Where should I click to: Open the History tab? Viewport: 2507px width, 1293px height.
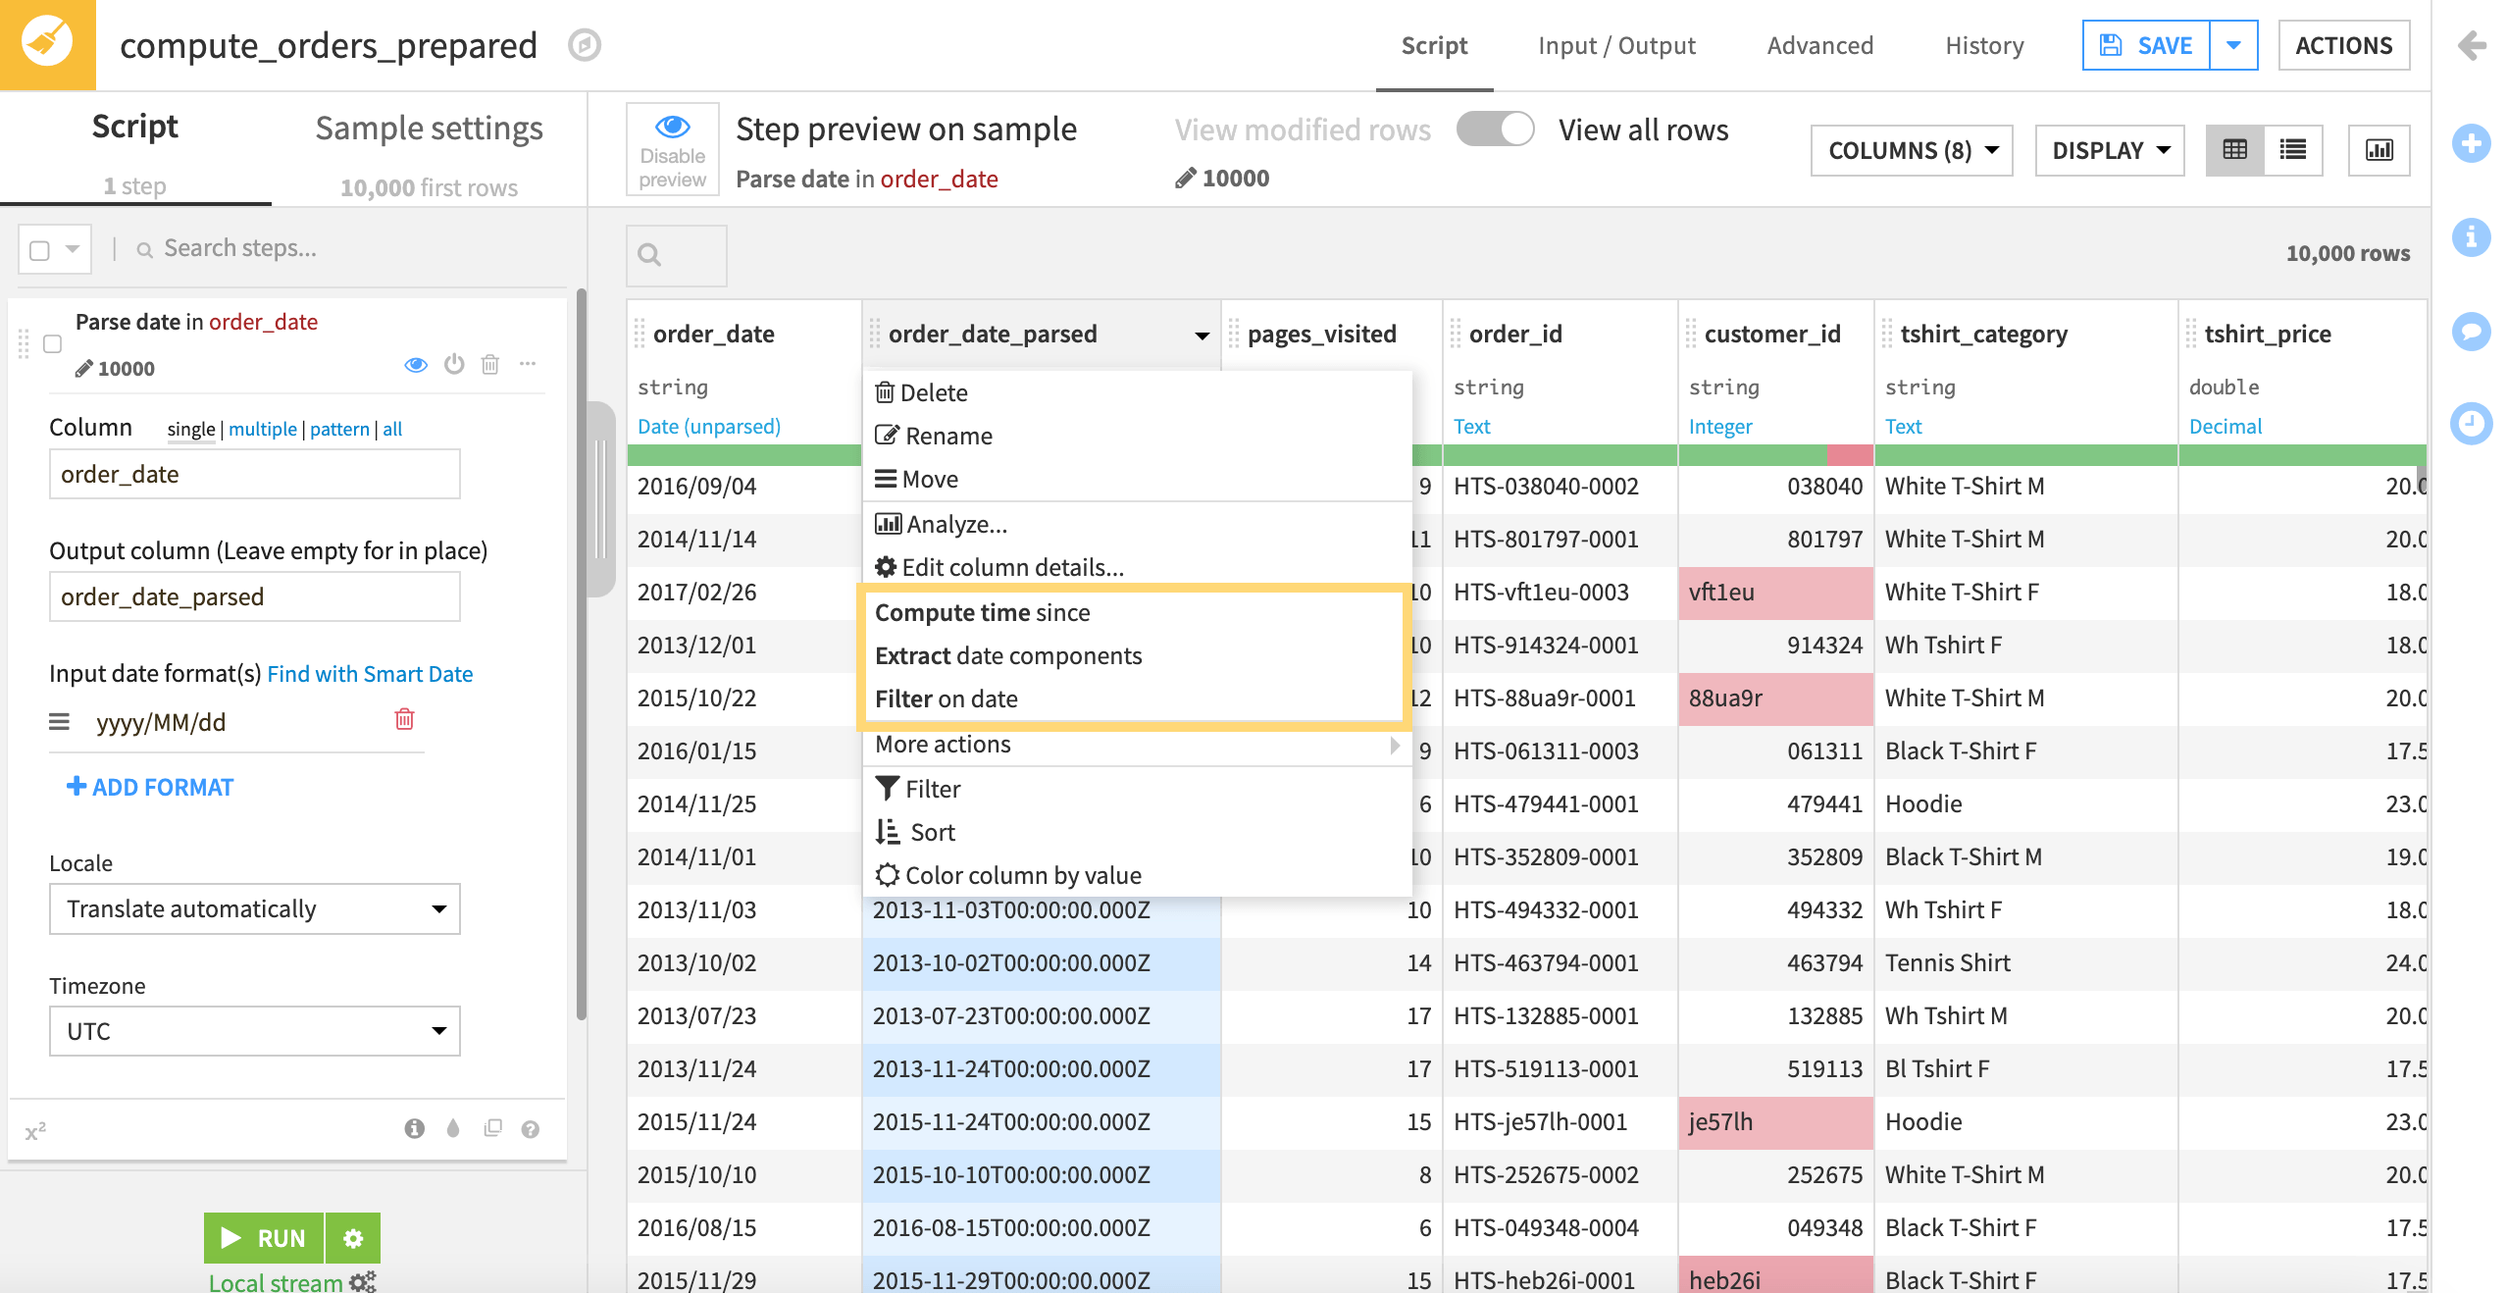1984,45
